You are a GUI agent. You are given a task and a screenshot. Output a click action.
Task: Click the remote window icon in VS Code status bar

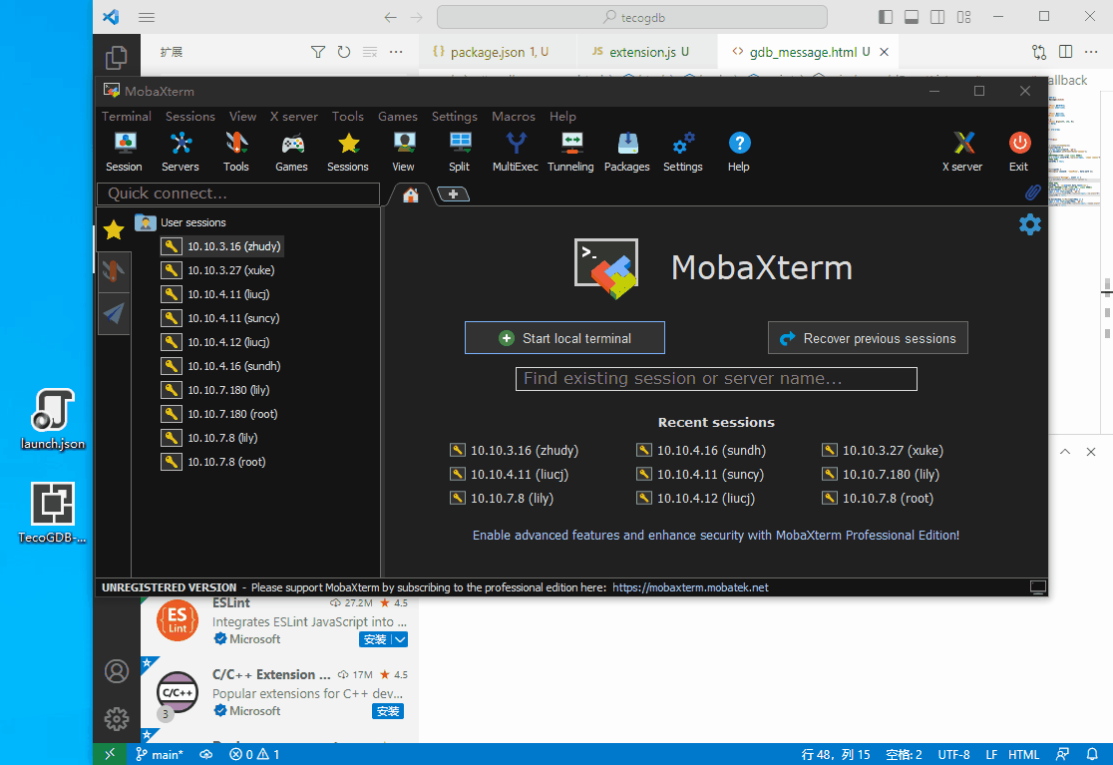[x=110, y=754]
